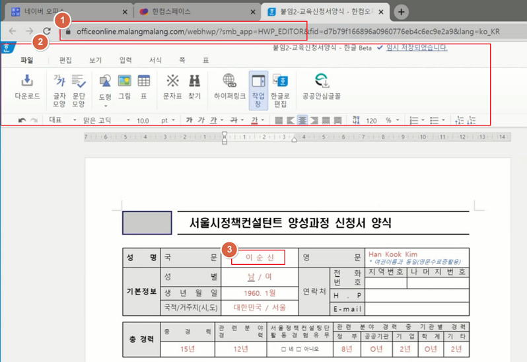Open the 쪽 menu tab
The image size is (527, 362).
(182, 60)
